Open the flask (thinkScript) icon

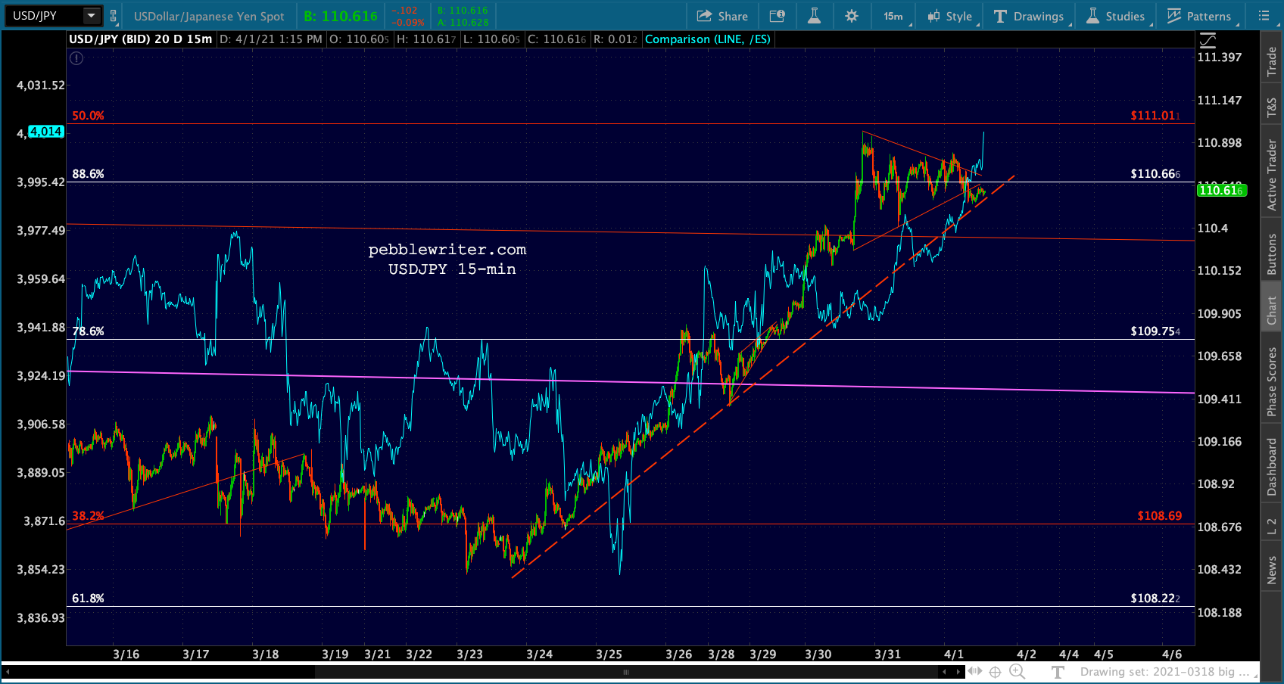(x=814, y=16)
